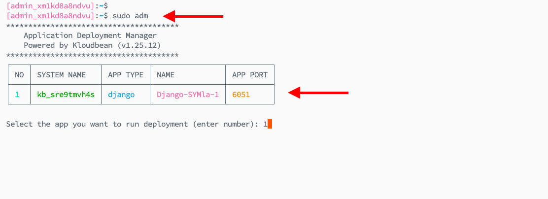Select the django app type cell
Image resolution: width=548 pixels, height=199 pixels.
tap(121, 95)
